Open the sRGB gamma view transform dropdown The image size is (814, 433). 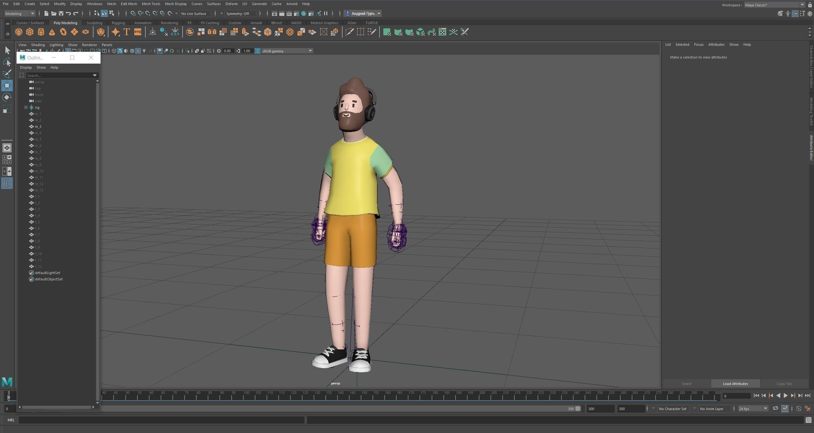[287, 51]
